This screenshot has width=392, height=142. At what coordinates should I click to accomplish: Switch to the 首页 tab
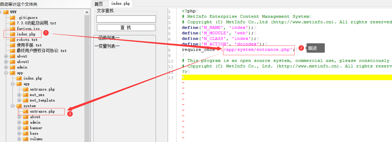point(98,4)
